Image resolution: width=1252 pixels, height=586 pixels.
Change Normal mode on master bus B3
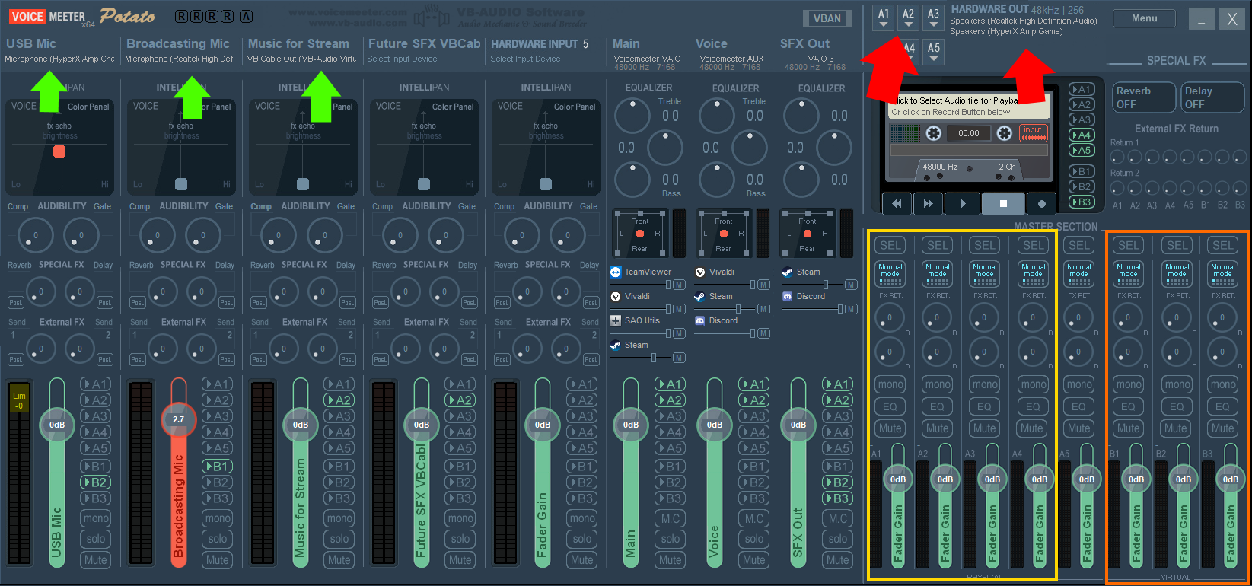pos(1222,273)
